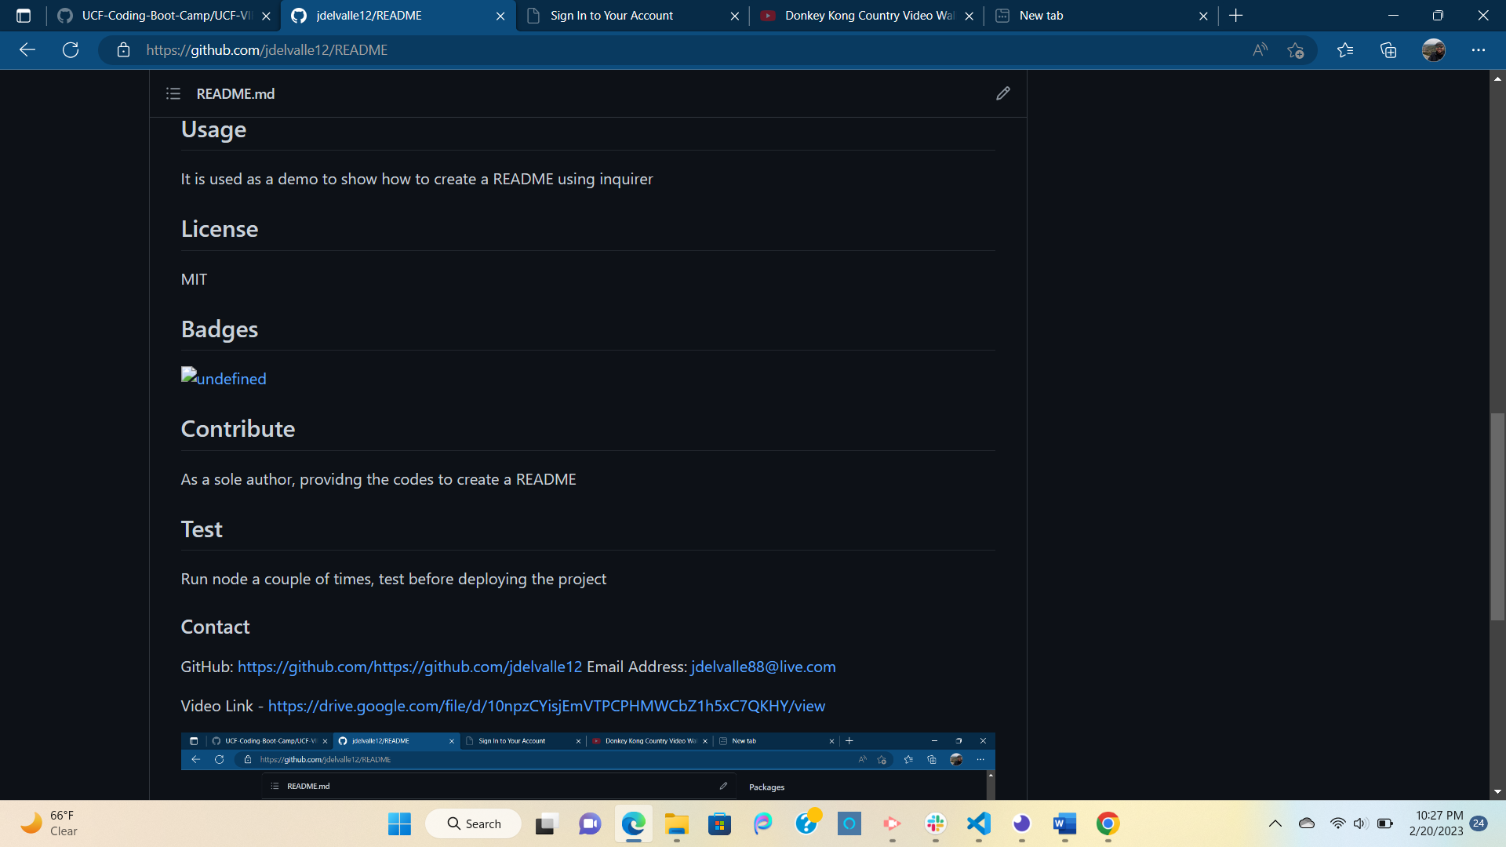Click the pencil icon to edit README.md
The height and width of the screenshot is (847, 1506).
(1002, 93)
